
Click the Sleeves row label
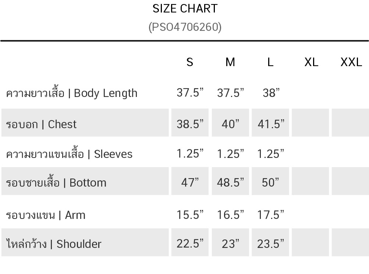pyautogui.click(x=69, y=154)
